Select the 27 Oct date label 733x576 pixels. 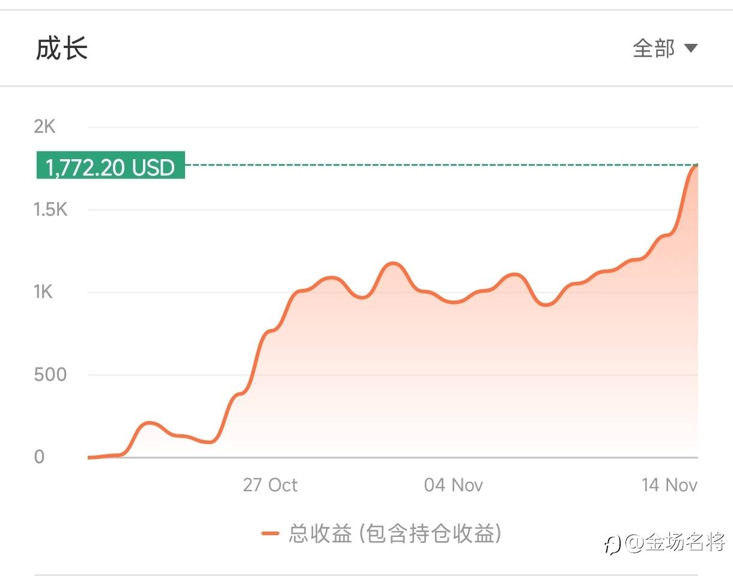point(270,485)
